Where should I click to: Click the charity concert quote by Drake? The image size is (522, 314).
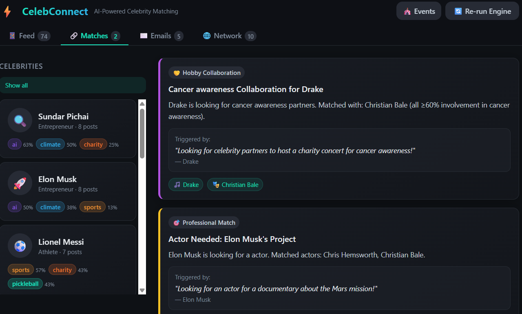[295, 151]
